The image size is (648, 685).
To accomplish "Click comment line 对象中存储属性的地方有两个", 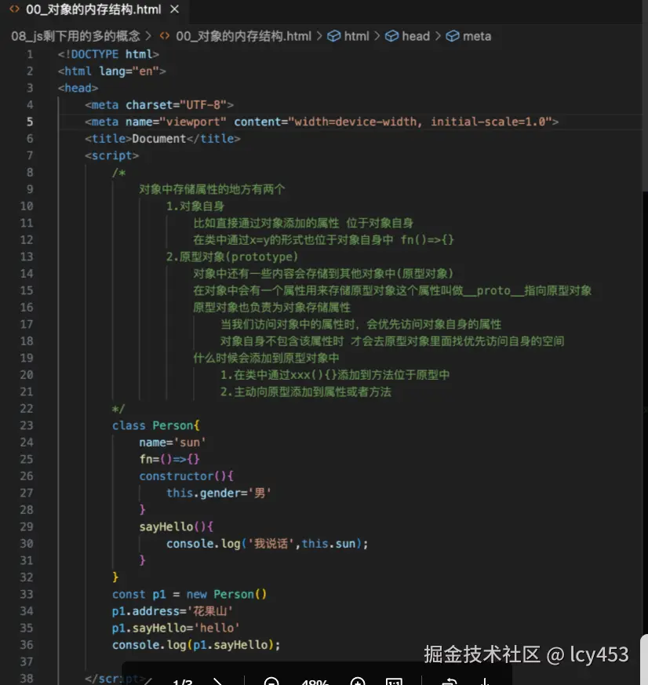I will coord(212,190).
